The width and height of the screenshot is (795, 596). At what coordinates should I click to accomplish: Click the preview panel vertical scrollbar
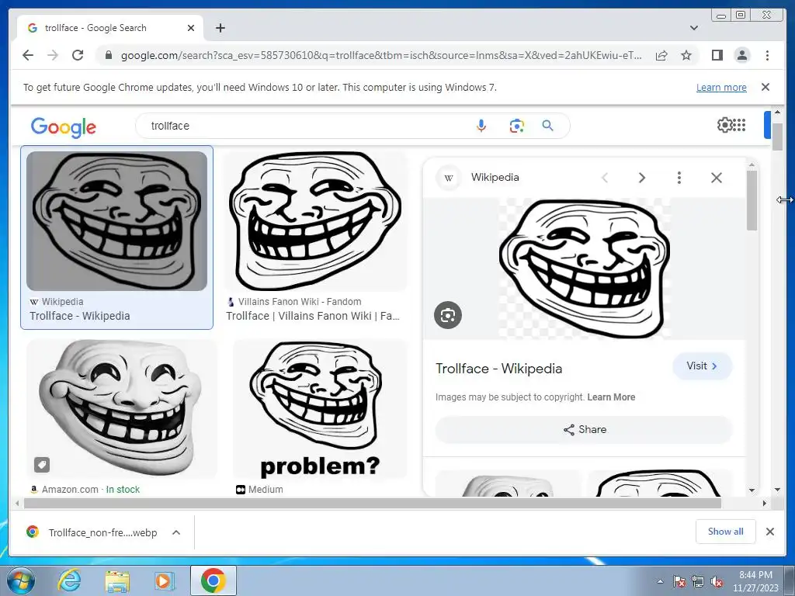[x=752, y=200]
